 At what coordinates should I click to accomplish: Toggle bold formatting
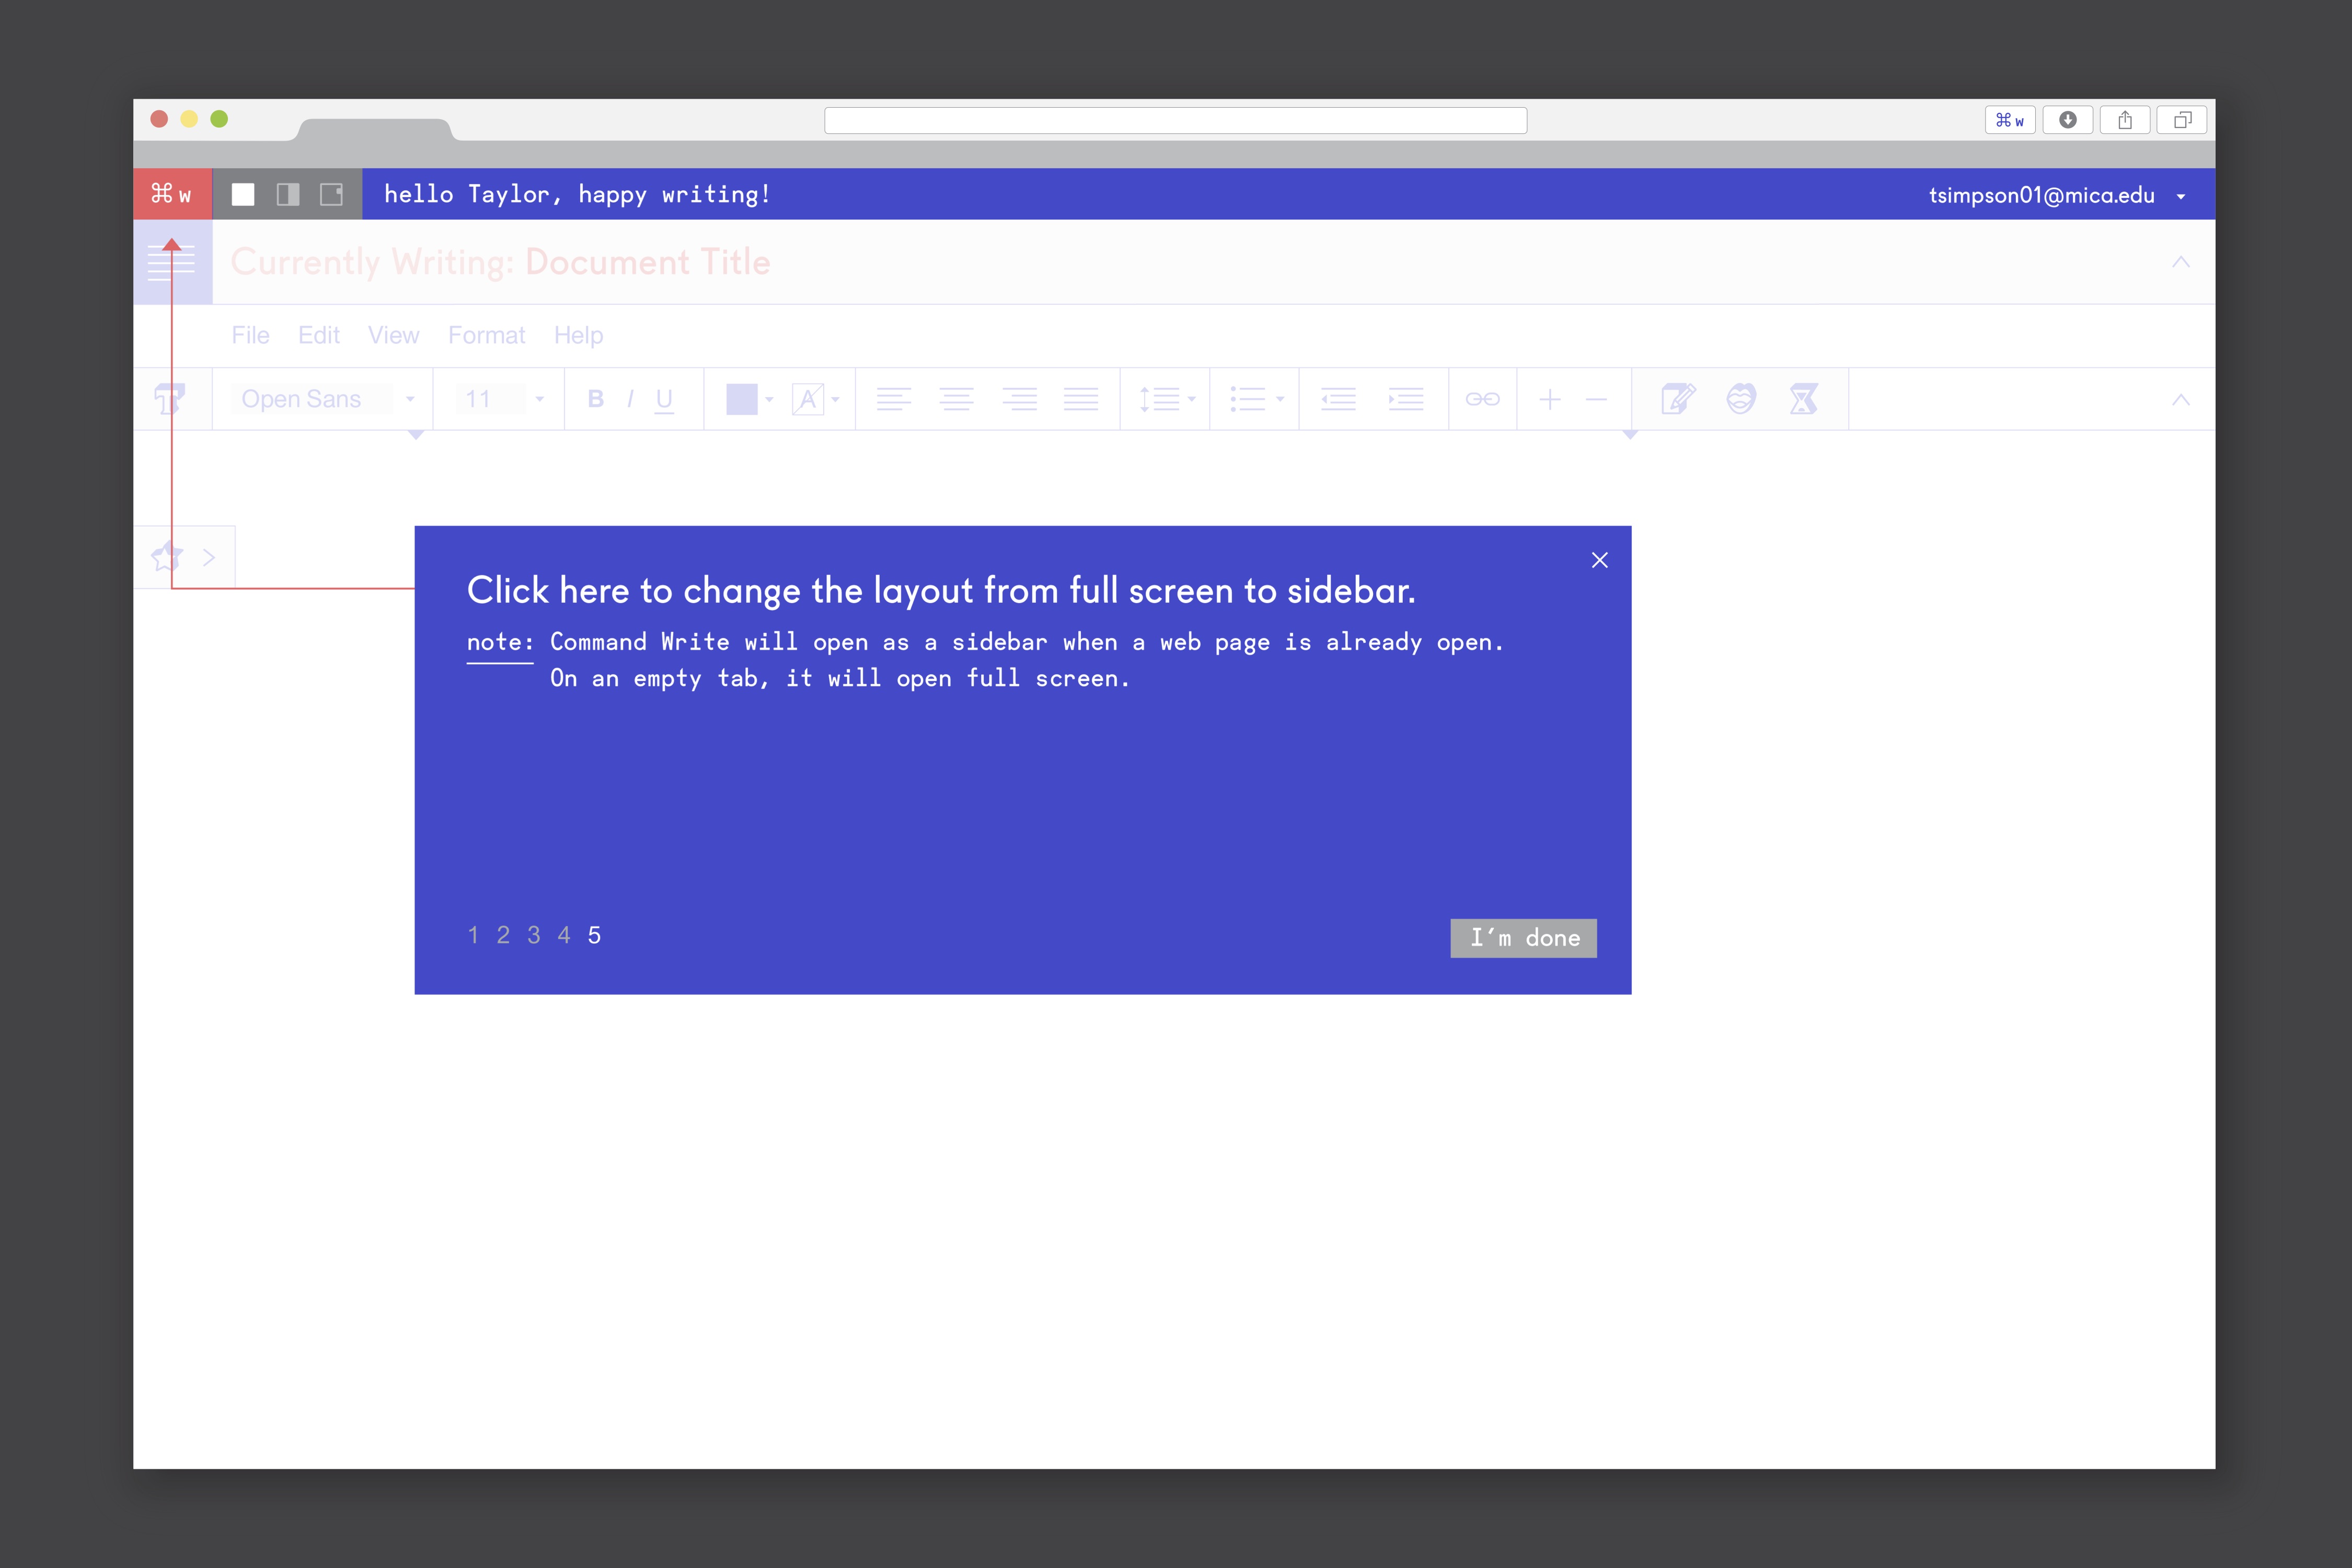pyautogui.click(x=596, y=399)
